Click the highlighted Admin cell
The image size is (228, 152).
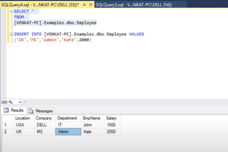coord(68,132)
